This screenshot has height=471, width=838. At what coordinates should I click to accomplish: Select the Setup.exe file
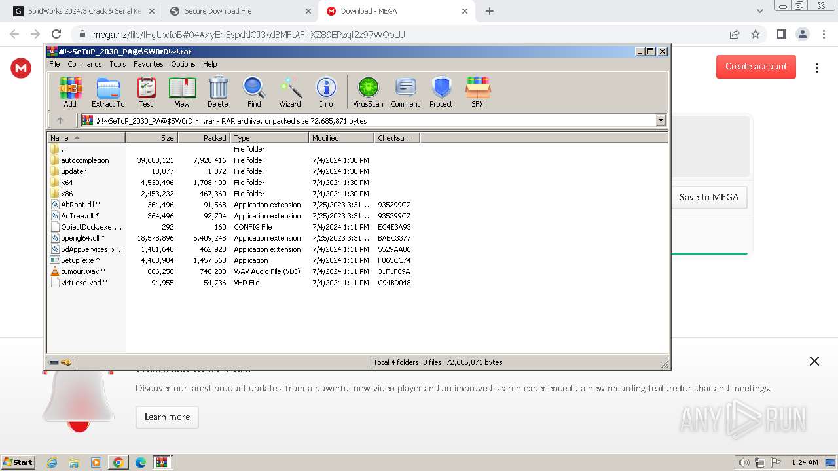[x=75, y=260]
